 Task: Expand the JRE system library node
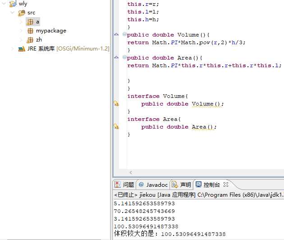(x=13, y=49)
